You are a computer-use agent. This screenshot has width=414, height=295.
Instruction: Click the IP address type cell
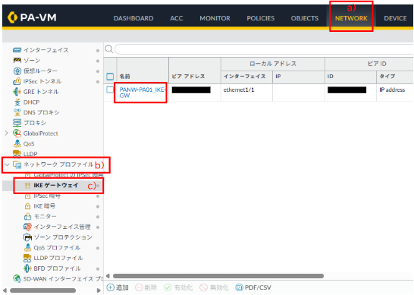(x=392, y=89)
